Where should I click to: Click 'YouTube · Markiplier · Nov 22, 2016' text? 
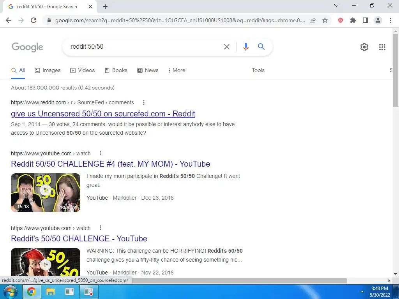pyautogui.click(x=130, y=273)
